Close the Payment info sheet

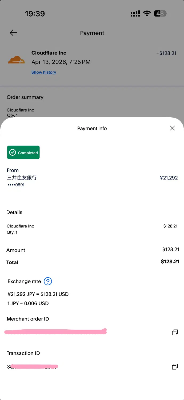click(172, 128)
